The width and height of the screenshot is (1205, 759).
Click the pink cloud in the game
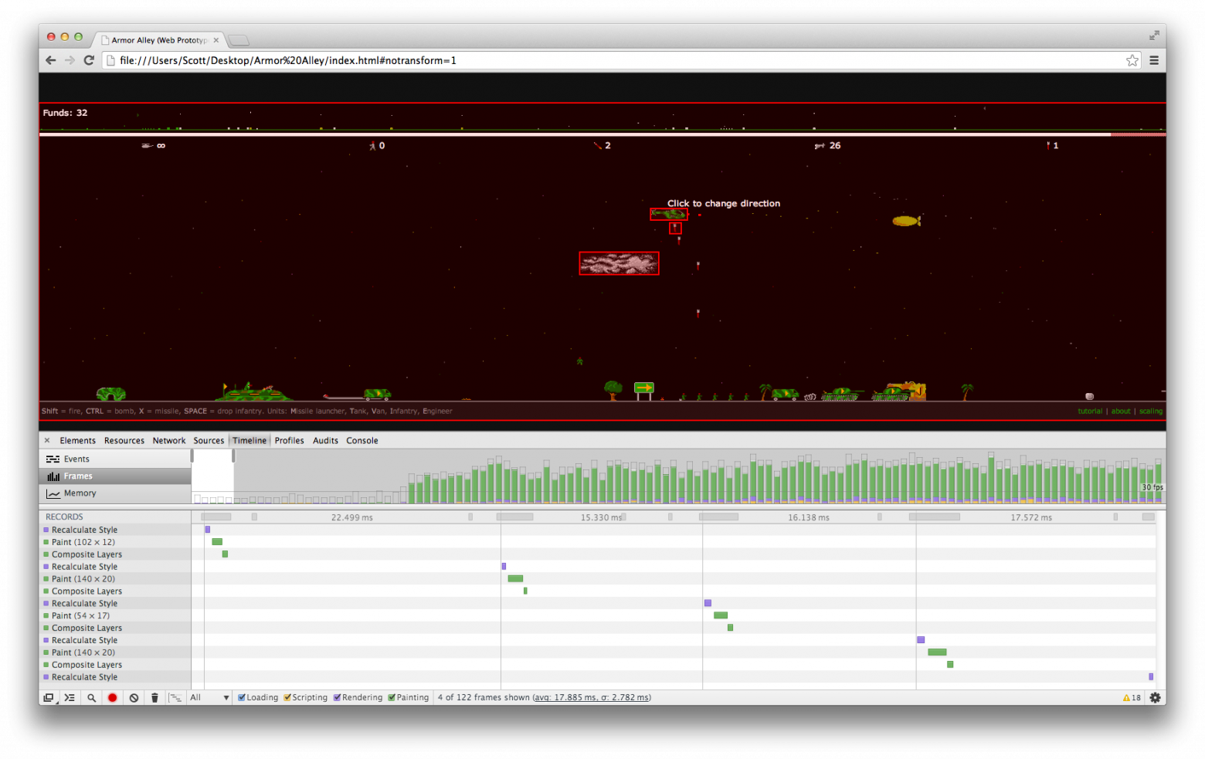(619, 264)
